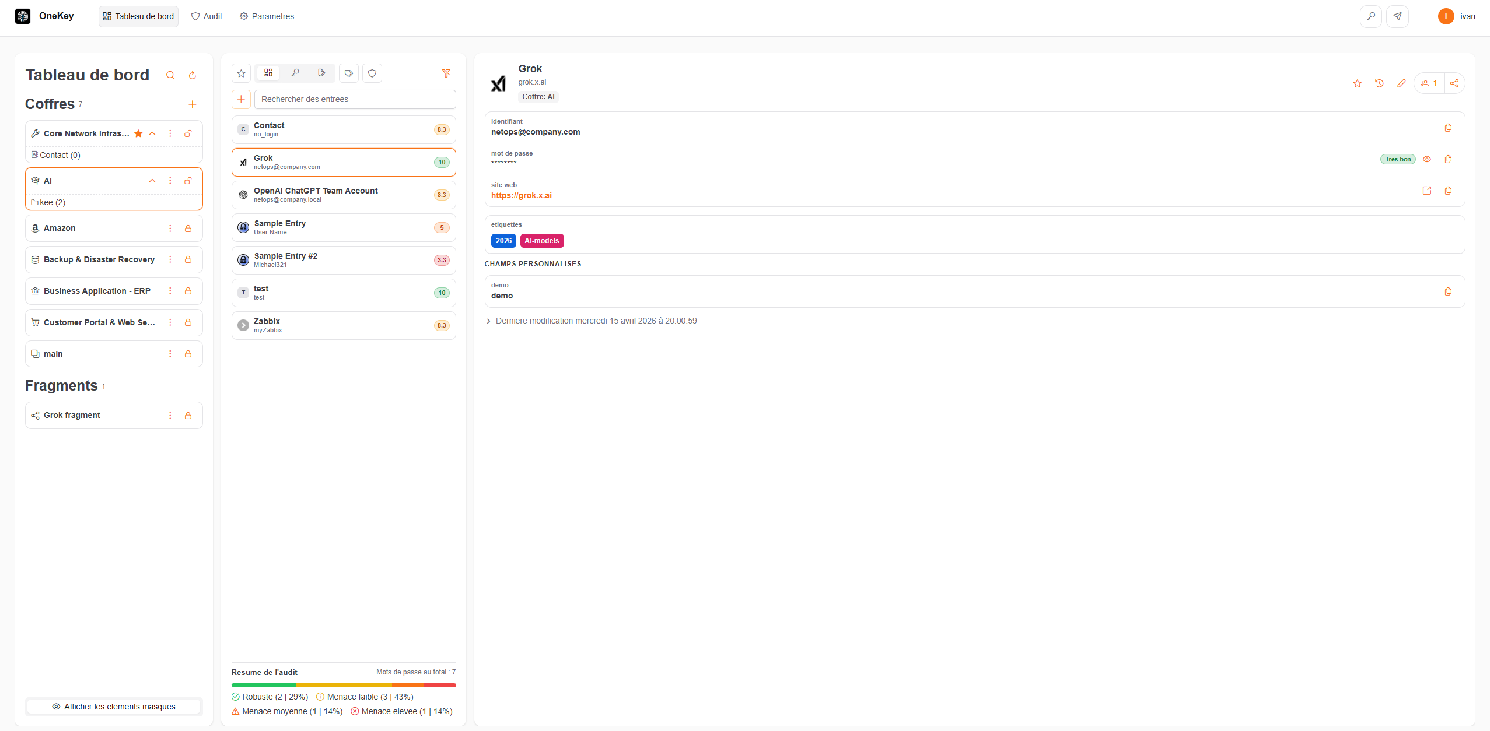Screen dimensions: 1490x731
Task: Switch to the note entries filter tab
Action: 321,73
